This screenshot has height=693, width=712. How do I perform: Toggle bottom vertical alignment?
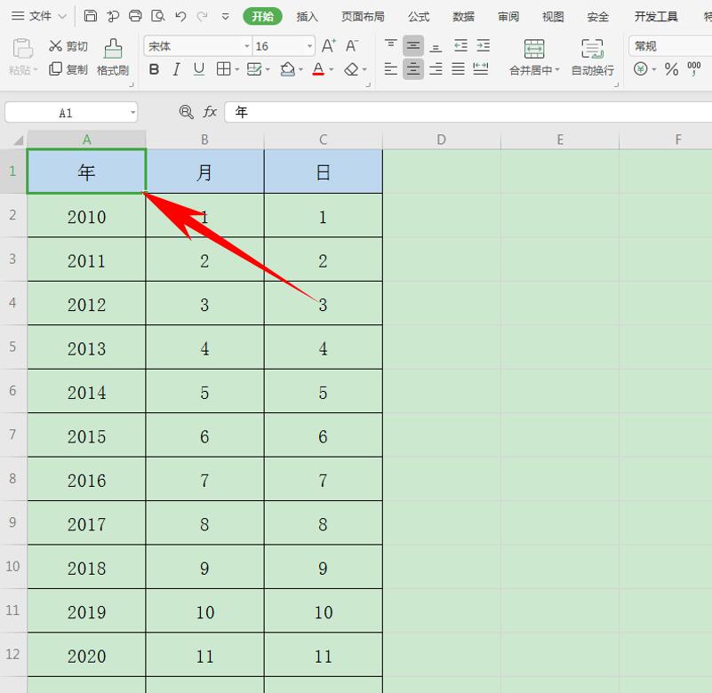coord(436,46)
